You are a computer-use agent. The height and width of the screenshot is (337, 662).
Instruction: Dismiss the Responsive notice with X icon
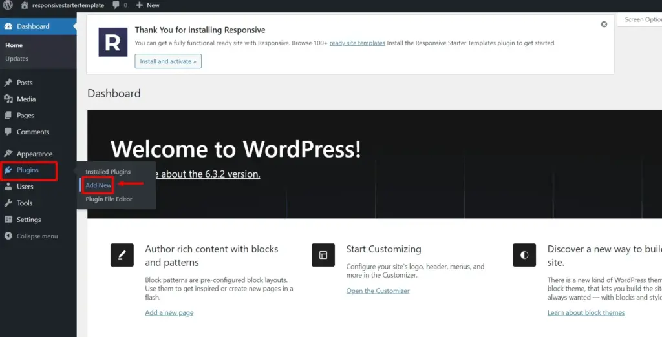[604, 25]
